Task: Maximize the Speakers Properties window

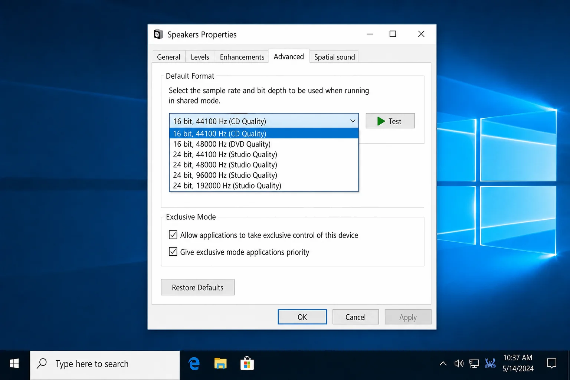Action: 393,34
